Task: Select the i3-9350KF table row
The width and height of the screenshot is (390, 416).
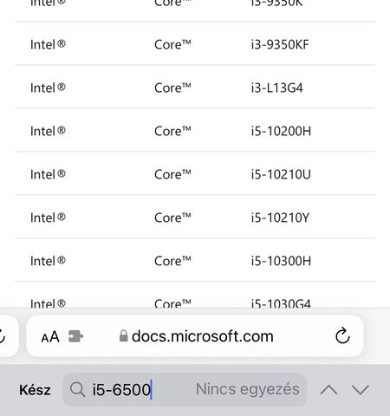Action: point(195,43)
